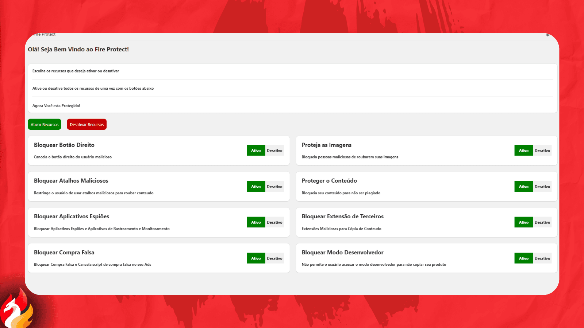This screenshot has height=328, width=584.
Task: Deactivate Bloquear Compra Falsa using Desativo
Action: [x=274, y=258]
